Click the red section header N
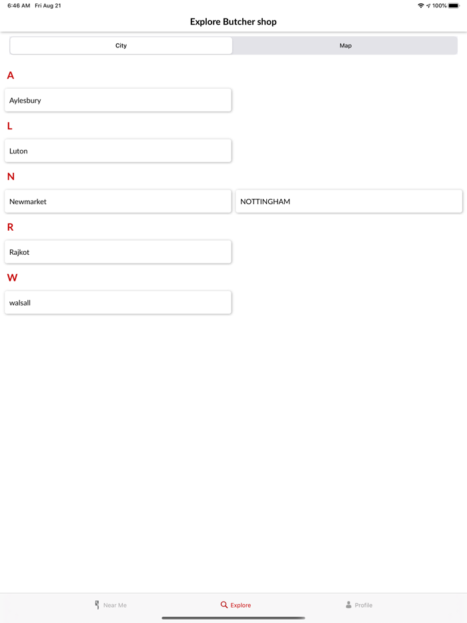The image size is (467, 623). tap(10, 177)
